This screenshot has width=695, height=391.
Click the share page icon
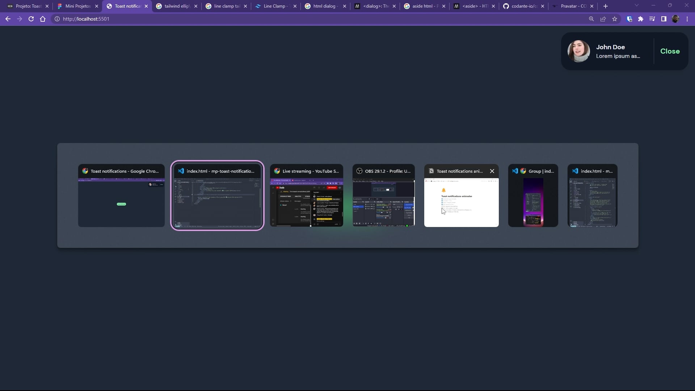click(x=603, y=19)
